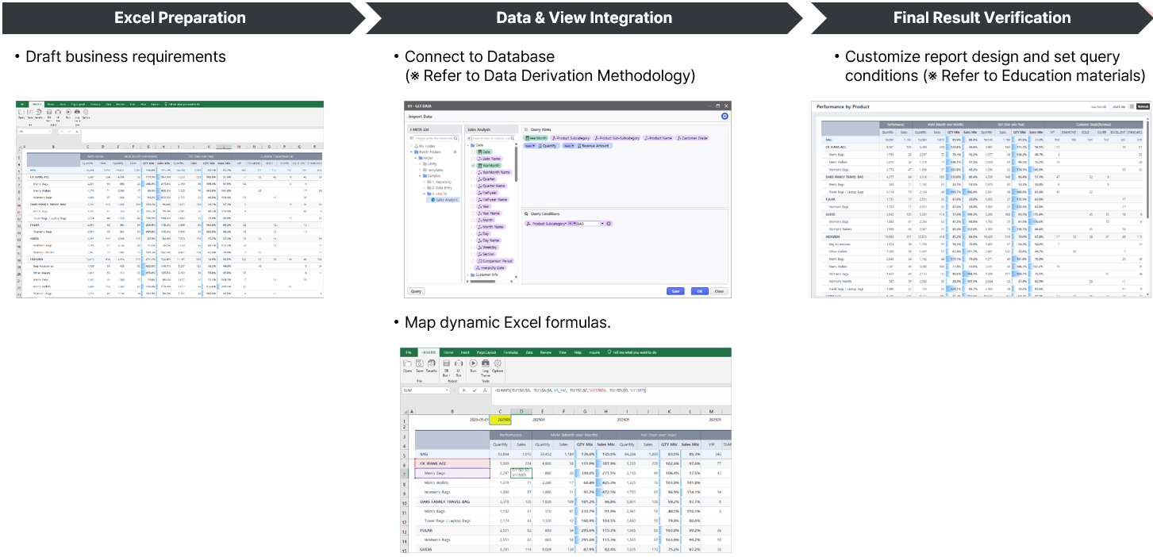Click the Tell me lightbulb search box
The image size is (1153, 557).
click(632, 352)
